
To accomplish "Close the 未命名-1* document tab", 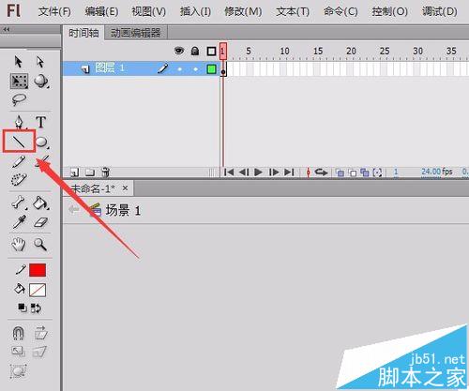I will 125,188.
